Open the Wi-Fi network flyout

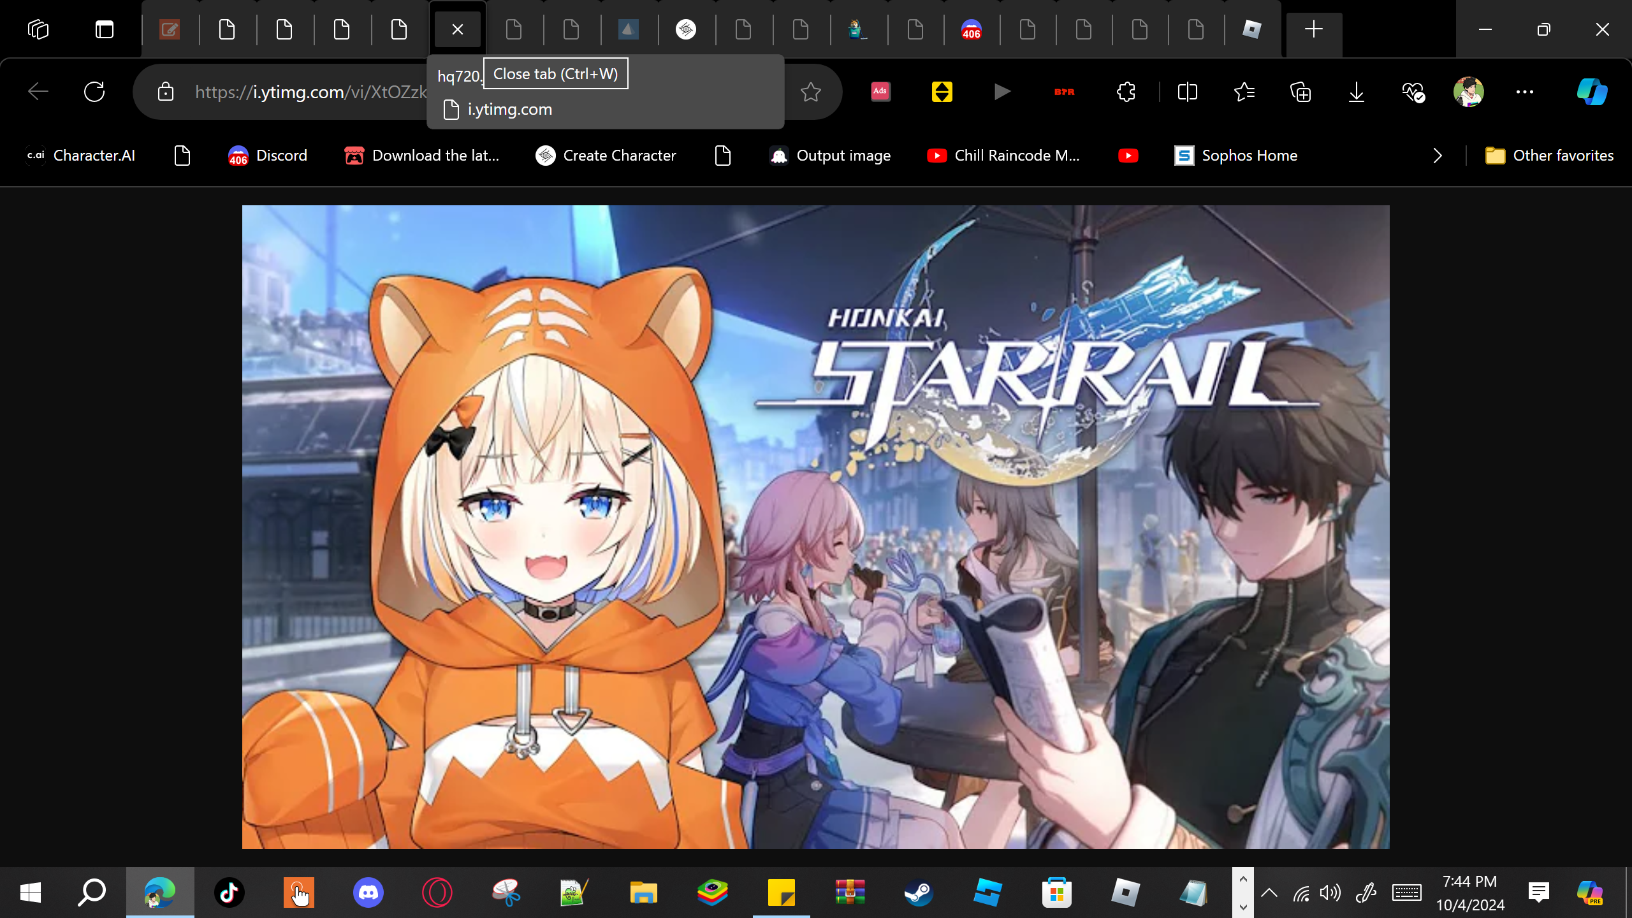click(x=1300, y=892)
